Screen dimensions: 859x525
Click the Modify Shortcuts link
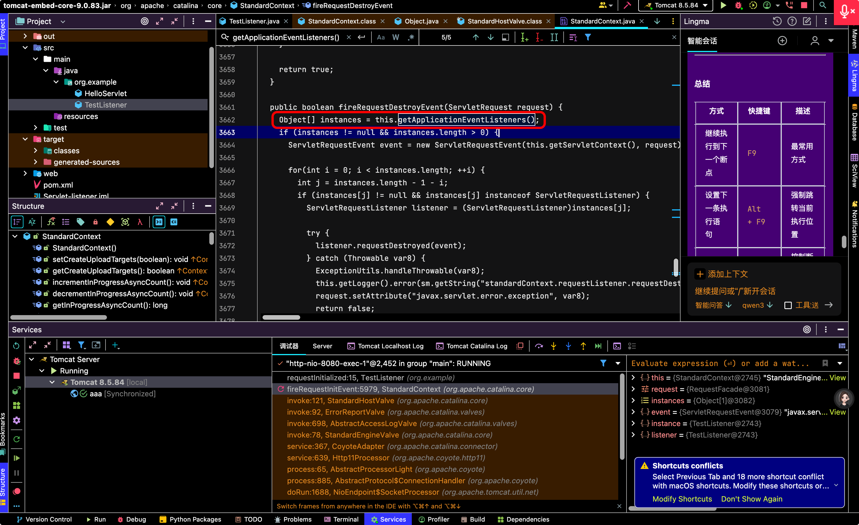[x=682, y=499]
